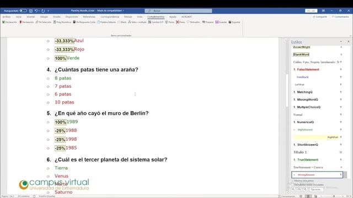Image resolution: width=353 pixels, height=198 pixels.
Task: Collapse the ribbon with the chevron
Action: (350, 36)
